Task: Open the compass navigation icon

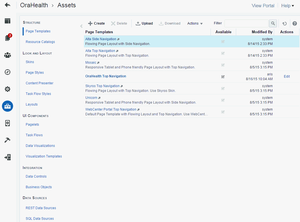Action: [x=8, y=72]
